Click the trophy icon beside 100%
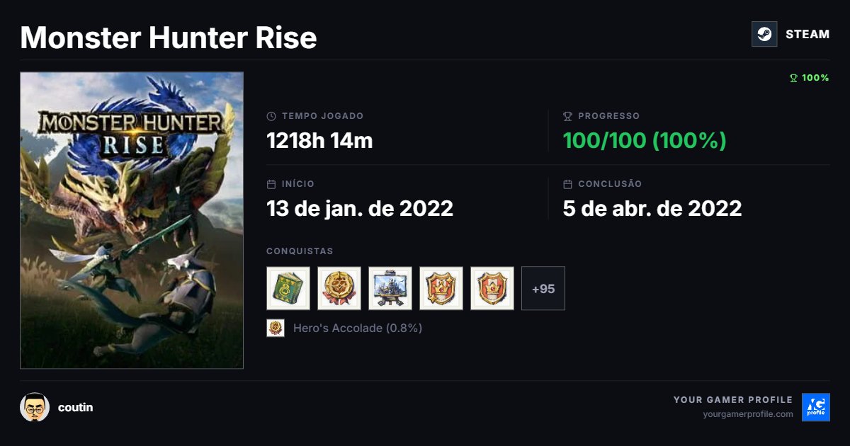This screenshot has width=850, height=446. (793, 78)
